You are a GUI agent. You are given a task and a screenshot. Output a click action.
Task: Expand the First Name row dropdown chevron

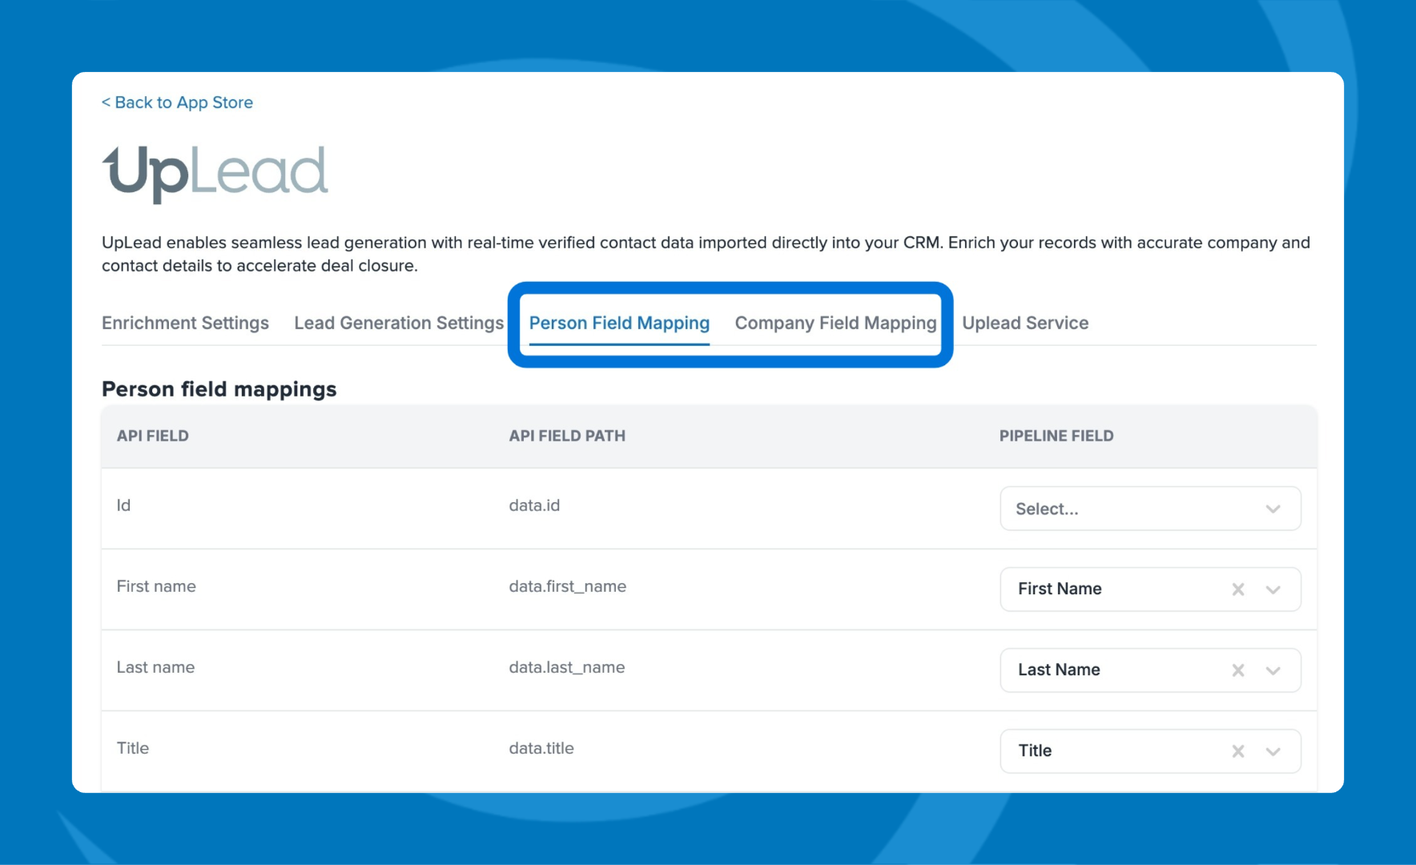point(1273,589)
